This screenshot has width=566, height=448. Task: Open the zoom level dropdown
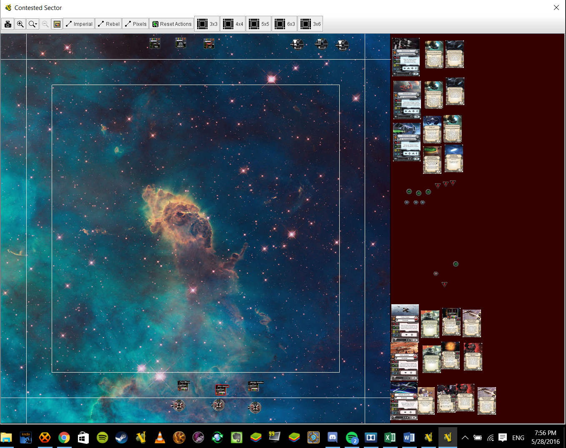(x=33, y=24)
